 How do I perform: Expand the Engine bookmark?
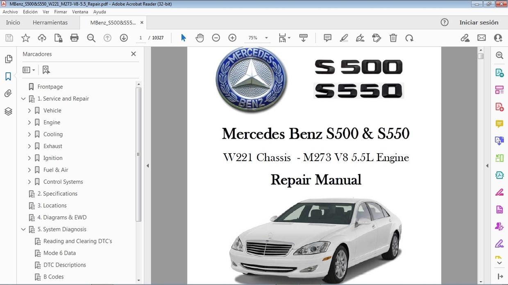29,122
